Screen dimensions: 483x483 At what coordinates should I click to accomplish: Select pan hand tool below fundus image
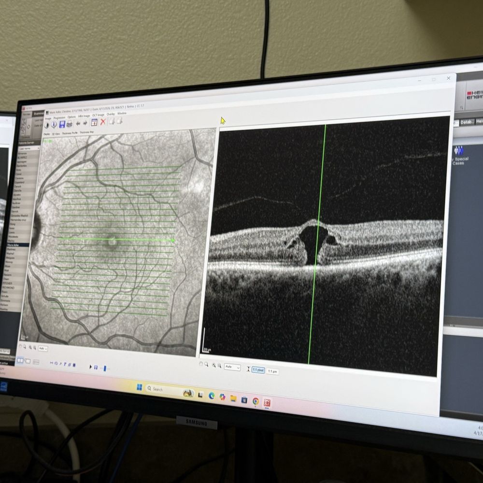pos(20,346)
